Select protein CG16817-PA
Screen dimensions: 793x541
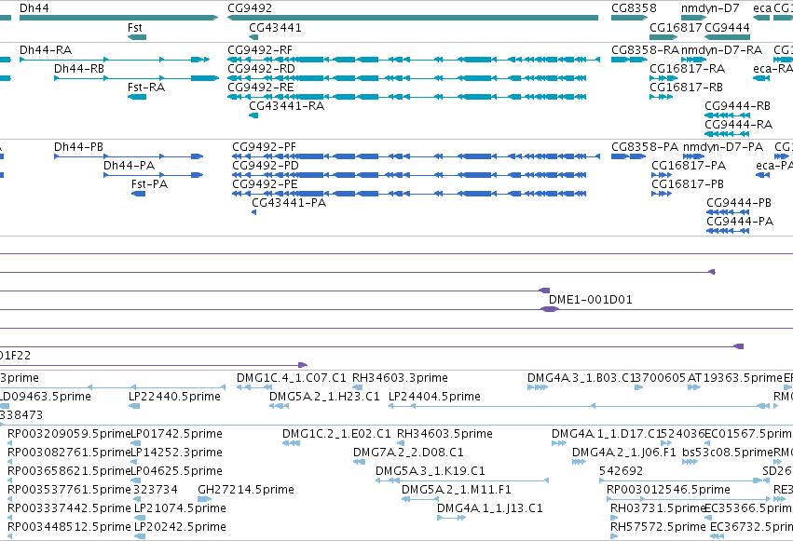point(662,175)
